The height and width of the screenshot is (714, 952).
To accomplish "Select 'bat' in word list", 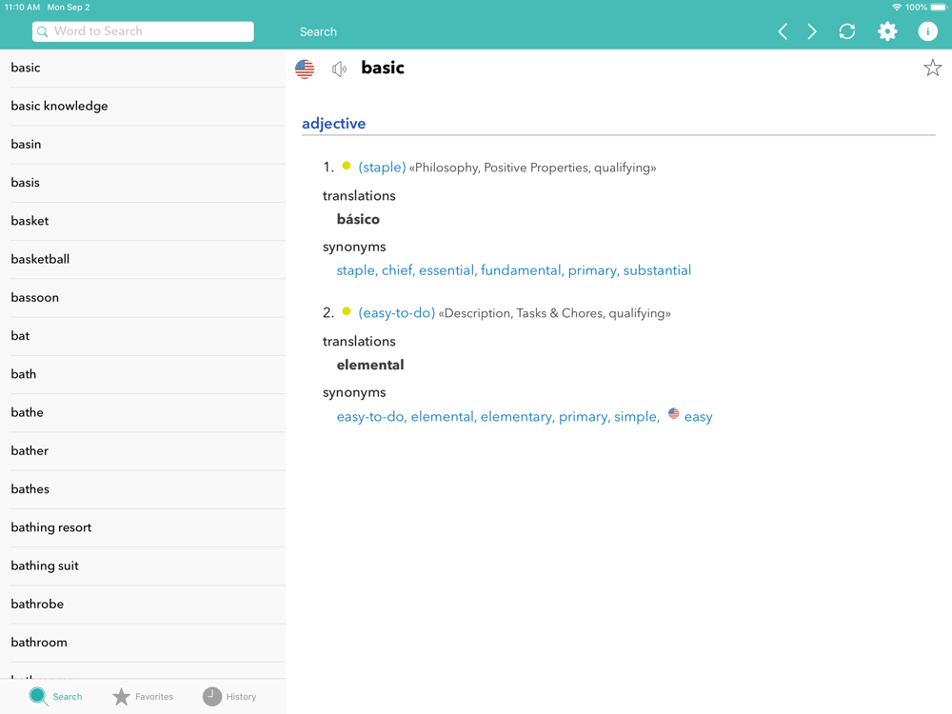I will point(143,336).
